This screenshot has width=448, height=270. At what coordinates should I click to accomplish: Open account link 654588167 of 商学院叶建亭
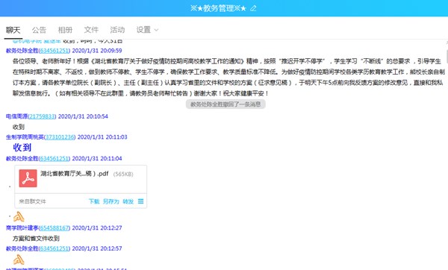(x=54, y=227)
